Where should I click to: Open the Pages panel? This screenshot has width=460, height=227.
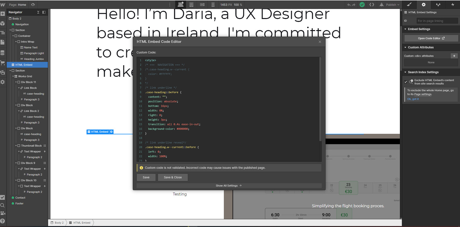(3, 42)
